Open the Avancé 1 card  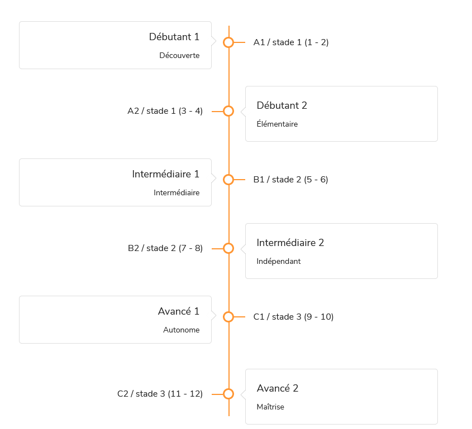click(115, 320)
